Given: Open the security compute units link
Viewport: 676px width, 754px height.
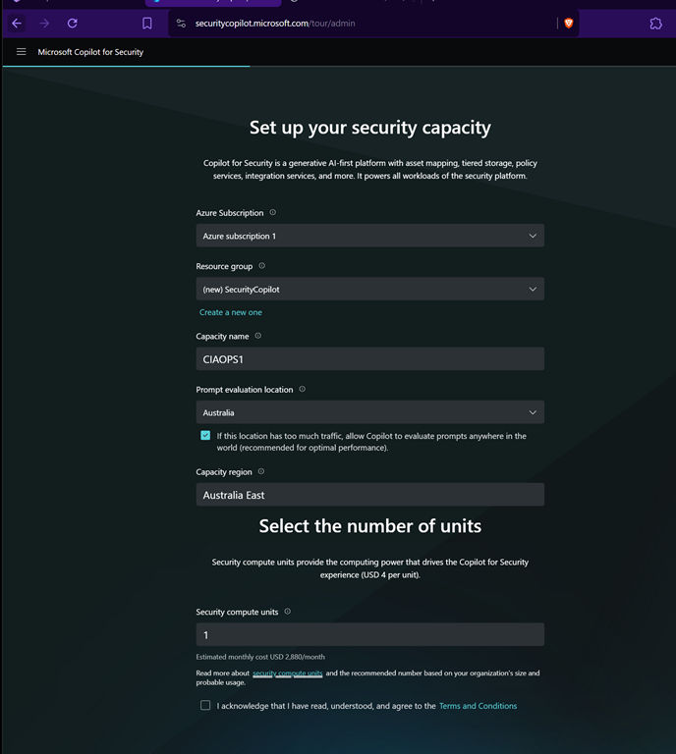Looking at the screenshot, I should (287, 673).
